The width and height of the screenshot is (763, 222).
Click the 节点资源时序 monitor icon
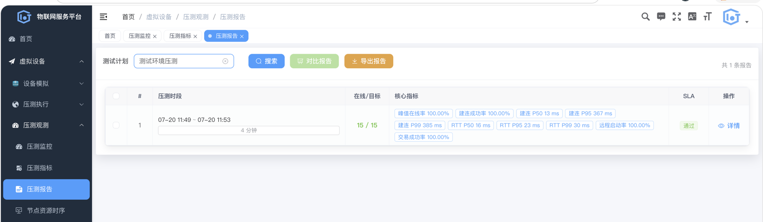pyautogui.click(x=19, y=210)
